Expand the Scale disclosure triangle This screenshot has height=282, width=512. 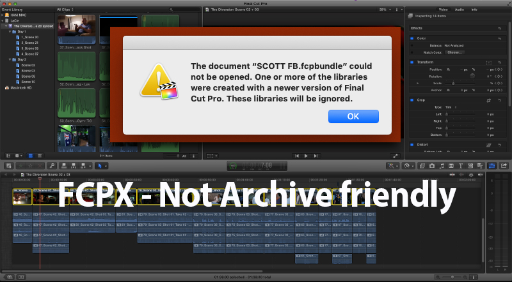418,84
